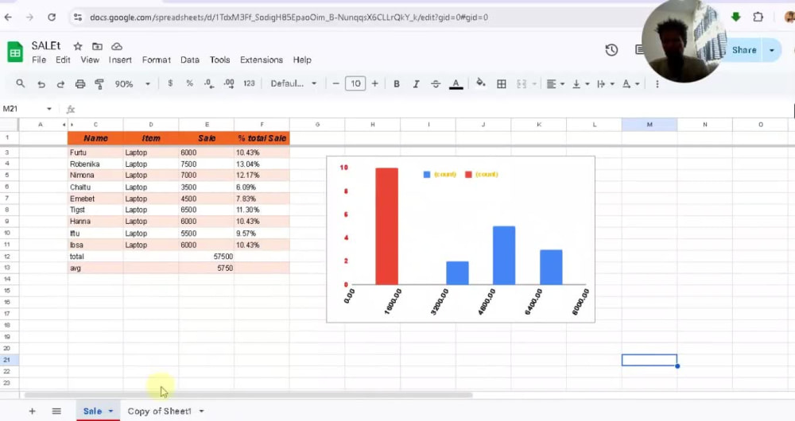Open the zoom 90% dropdown

[132, 84]
